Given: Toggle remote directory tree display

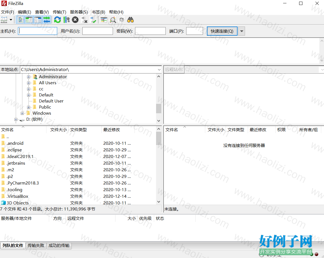Looking at the screenshot, I should pos(38,20).
